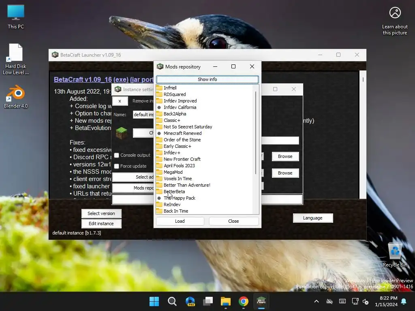415x311 pixels.
Task: Select Back In Time folder
Action: pos(176,211)
